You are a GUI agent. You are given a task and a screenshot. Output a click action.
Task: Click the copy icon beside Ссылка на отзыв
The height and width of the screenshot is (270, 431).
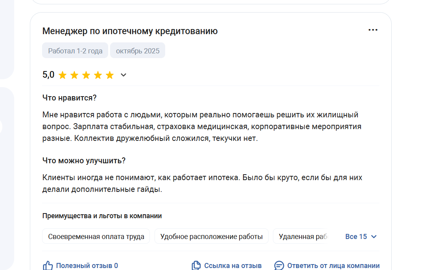[196, 266]
